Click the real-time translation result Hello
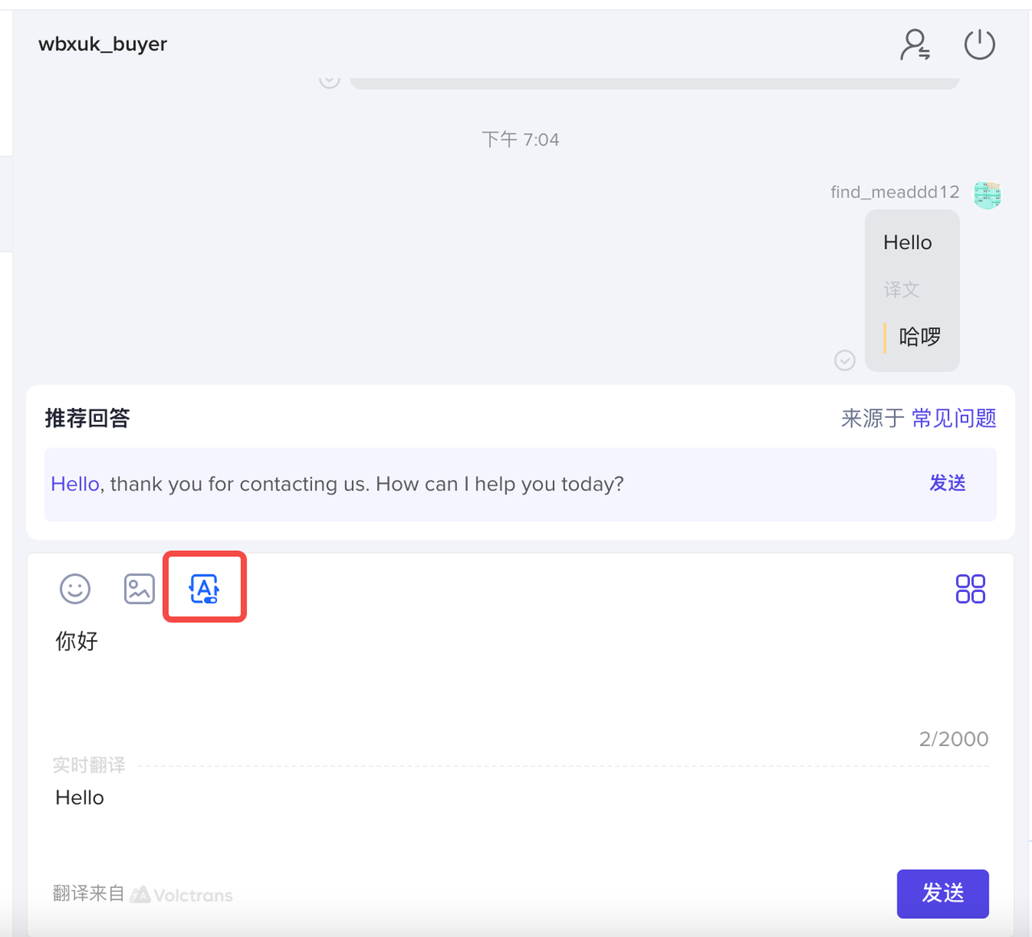This screenshot has height=937, width=1032. [x=80, y=797]
